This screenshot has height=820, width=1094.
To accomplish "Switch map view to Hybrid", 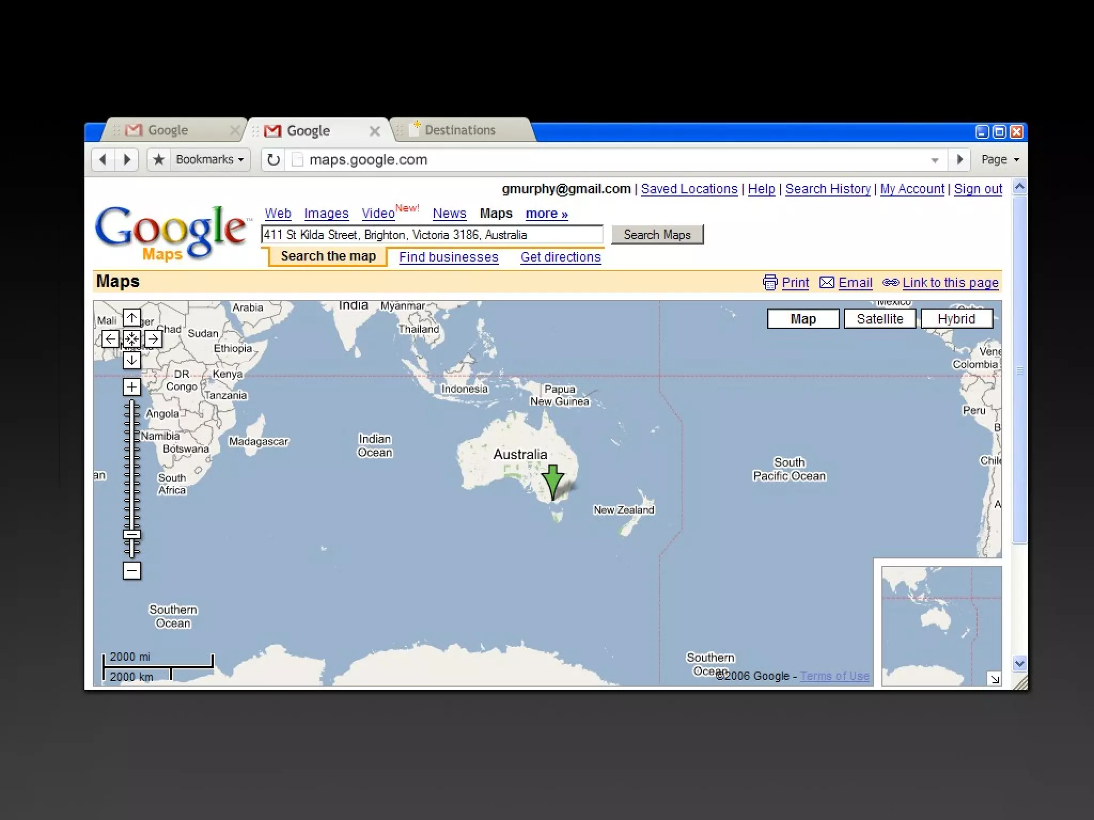I will pyautogui.click(x=956, y=319).
